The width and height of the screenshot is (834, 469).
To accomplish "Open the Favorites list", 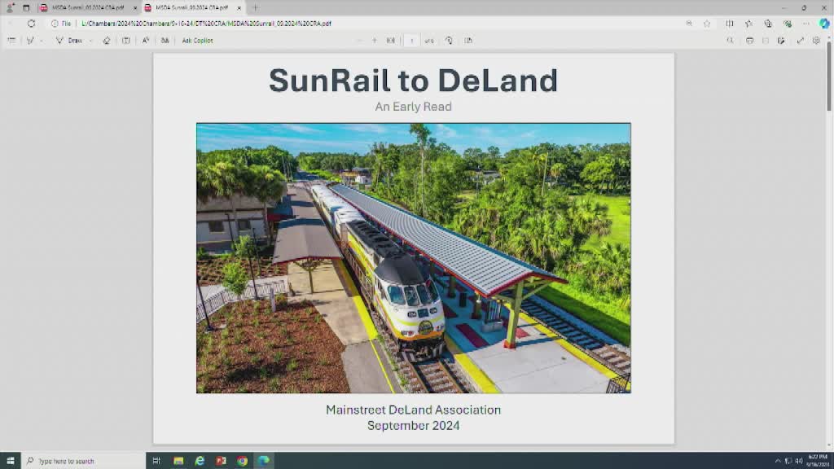I will pos(749,24).
